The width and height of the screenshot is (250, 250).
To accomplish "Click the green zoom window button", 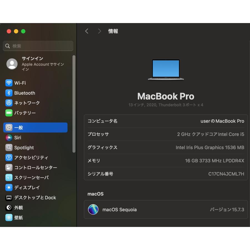I will click(x=23, y=31).
